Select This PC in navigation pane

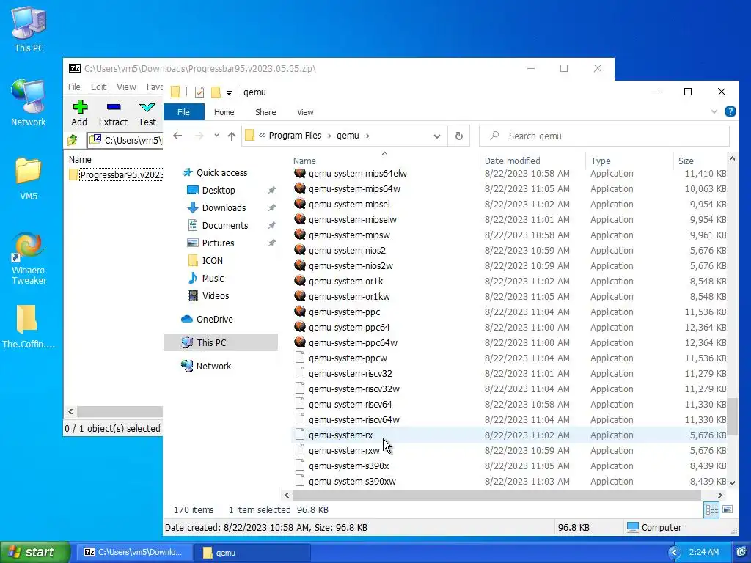(220, 343)
